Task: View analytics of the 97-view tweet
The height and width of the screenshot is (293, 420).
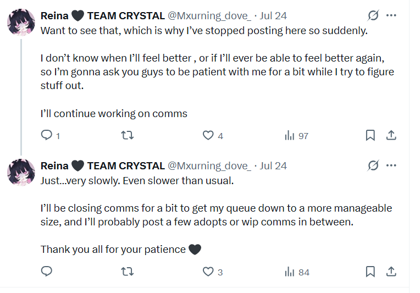Action: [290, 135]
